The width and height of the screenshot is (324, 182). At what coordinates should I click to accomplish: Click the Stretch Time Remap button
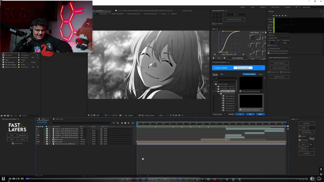[279, 68]
